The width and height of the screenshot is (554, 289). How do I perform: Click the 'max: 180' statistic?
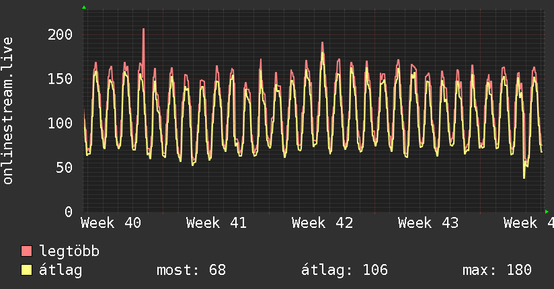click(497, 270)
